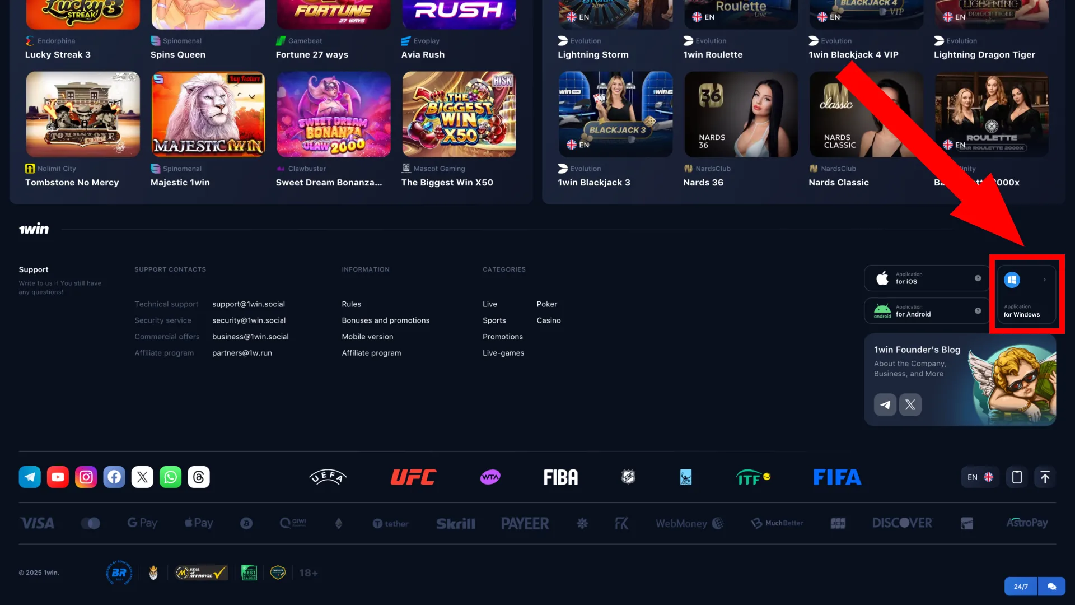Open X link in Founder's Blog card
1075x605 pixels.
(910, 404)
